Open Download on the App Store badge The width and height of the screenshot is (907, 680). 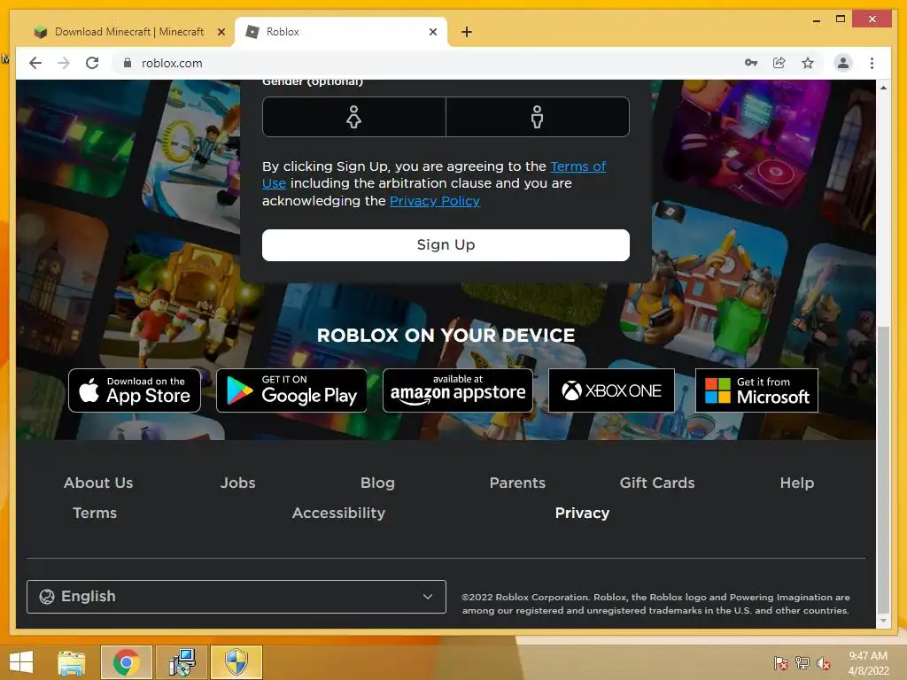tap(135, 390)
